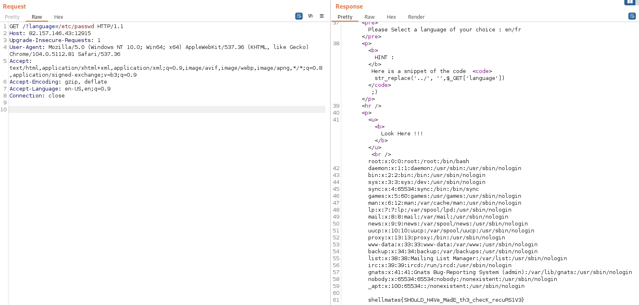The height and width of the screenshot is (305, 639).
Task: Click the list:x:38:38 Mailing List Manager entry
Action: tap(468, 259)
